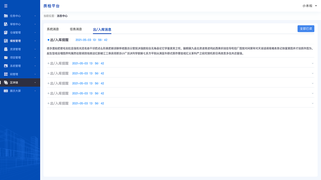This screenshot has height=180, width=321.
Task: Click the 审核中心 sidebar icon
Action: [x=6, y=24]
